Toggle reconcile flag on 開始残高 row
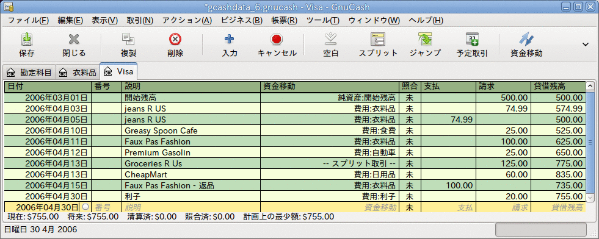This screenshot has height=239, width=599. click(410, 98)
